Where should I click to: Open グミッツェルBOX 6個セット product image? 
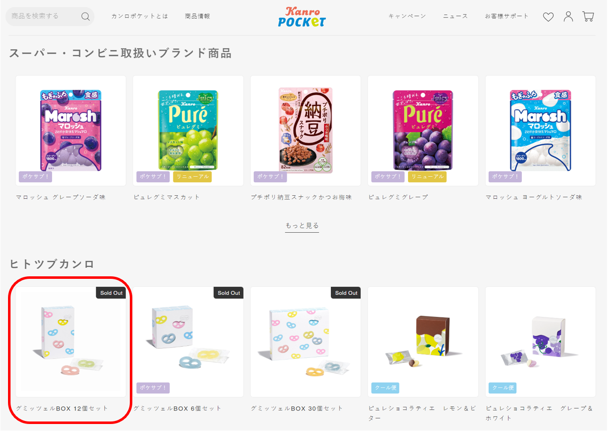[x=188, y=342]
